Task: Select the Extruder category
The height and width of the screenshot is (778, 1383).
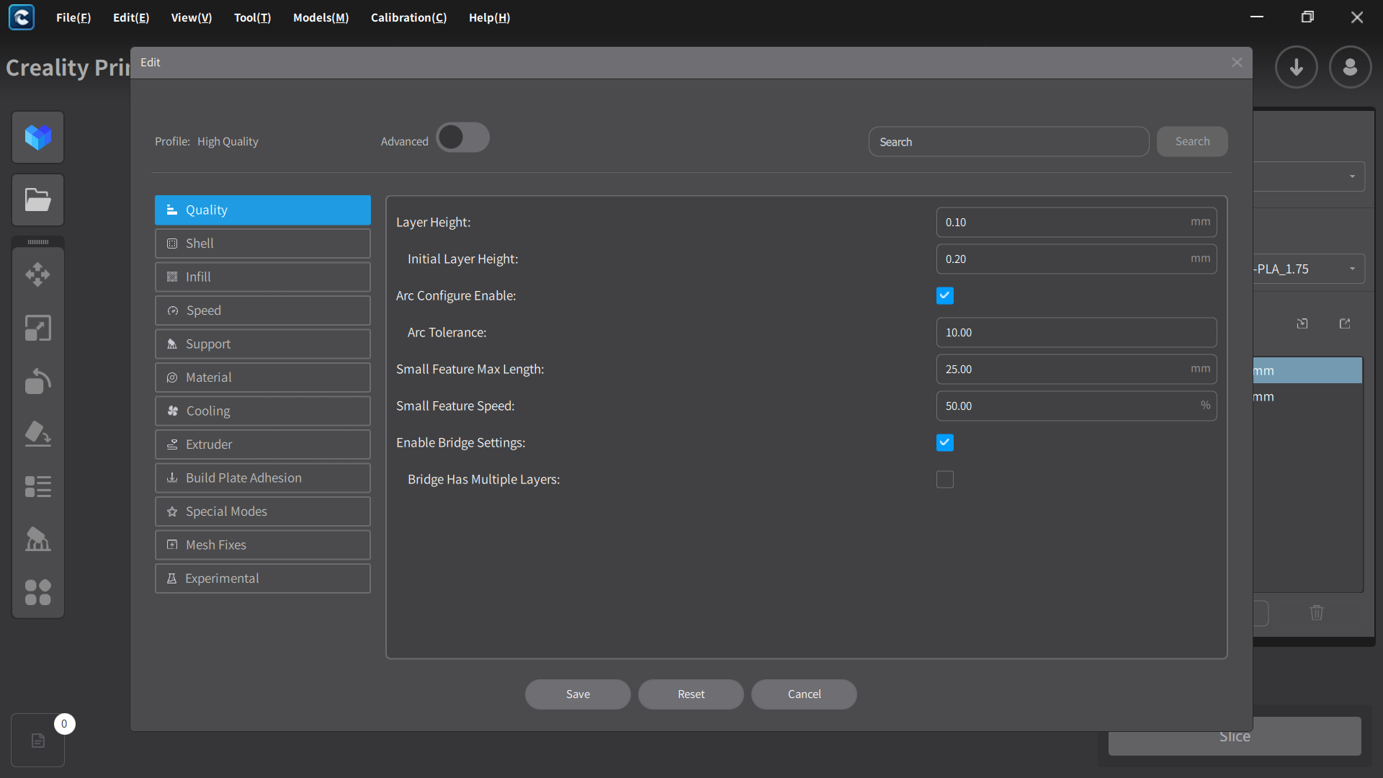Action: [x=263, y=444]
